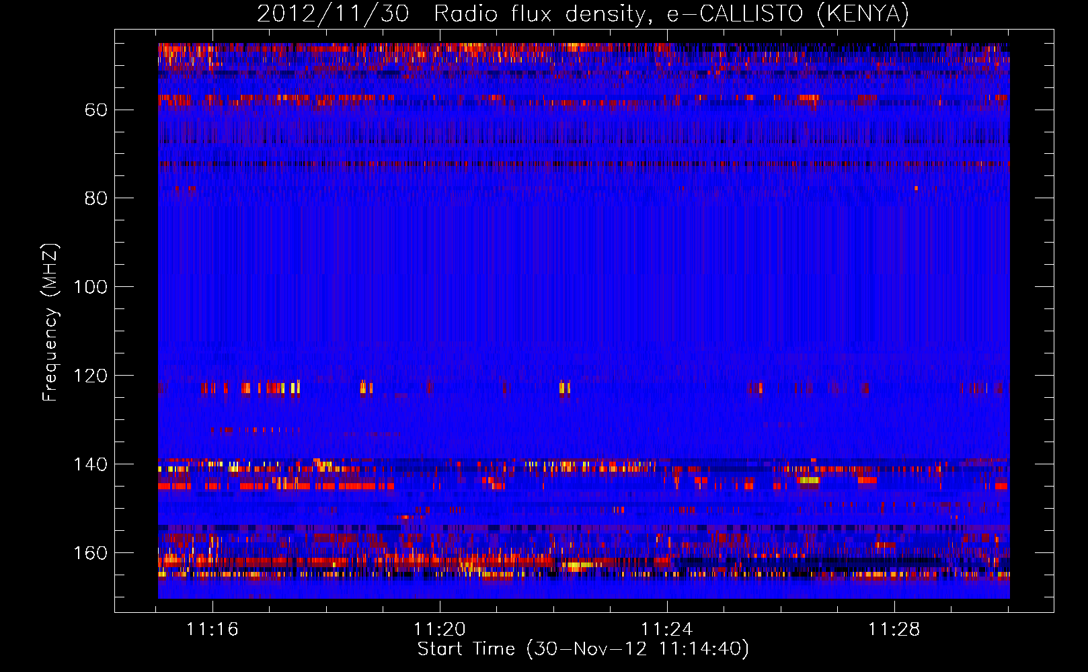Click the 'Start Time (30-Nov-12 11:14:40)' label

click(x=583, y=649)
